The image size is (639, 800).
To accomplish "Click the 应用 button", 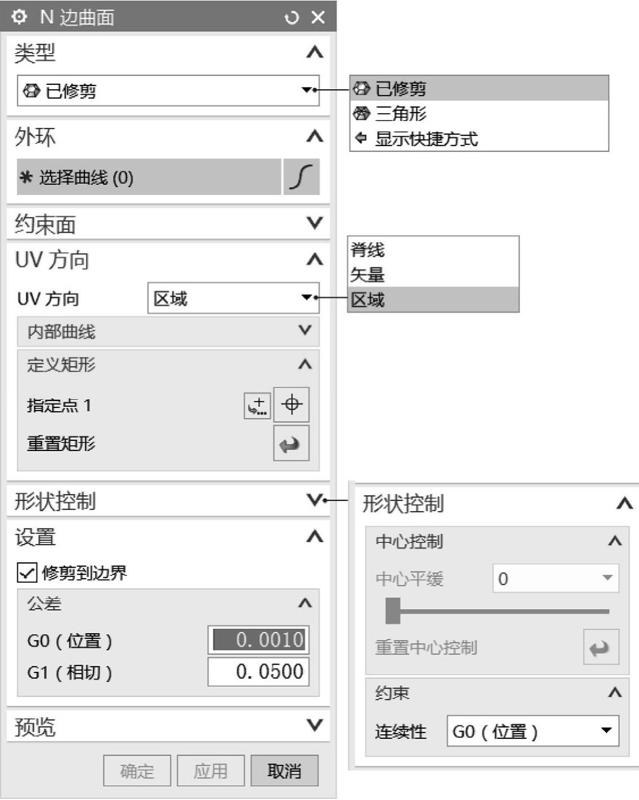I will coord(211,771).
